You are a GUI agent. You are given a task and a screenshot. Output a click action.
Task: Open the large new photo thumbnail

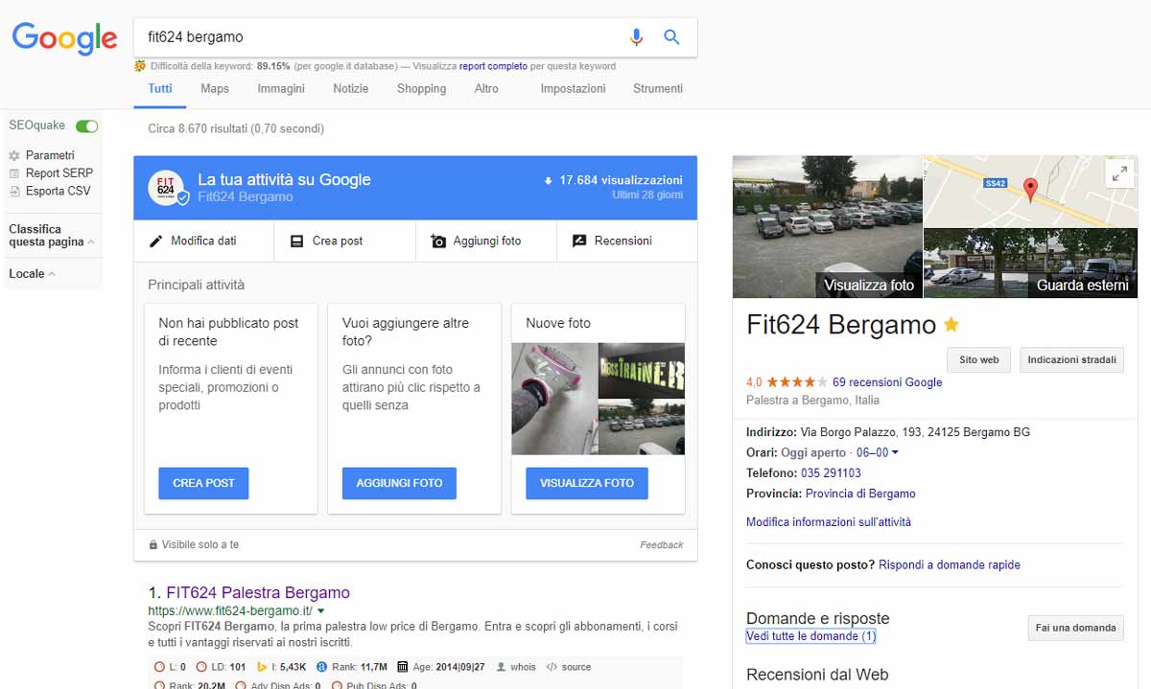[554, 399]
